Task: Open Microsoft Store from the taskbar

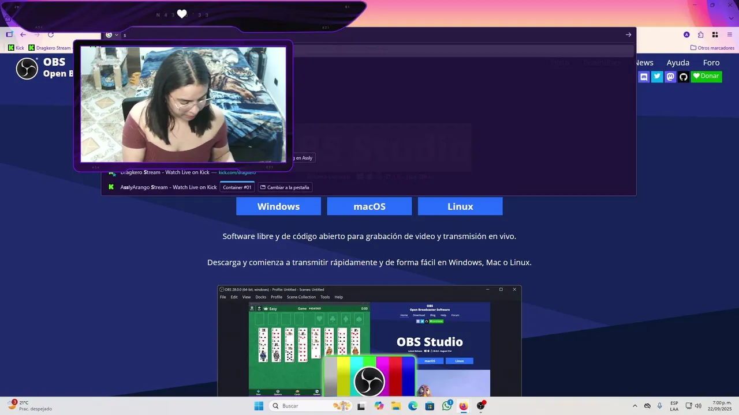Action: coord(430,406)
